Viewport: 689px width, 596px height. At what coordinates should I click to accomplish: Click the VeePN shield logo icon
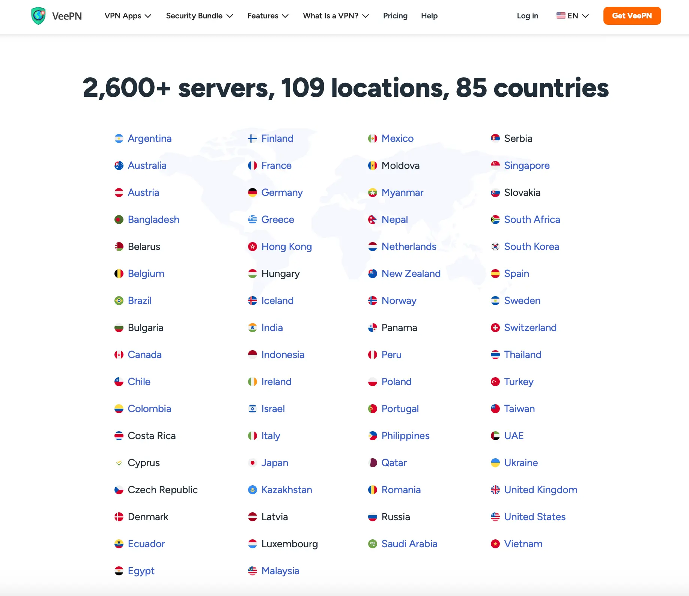tap(38, 16)
